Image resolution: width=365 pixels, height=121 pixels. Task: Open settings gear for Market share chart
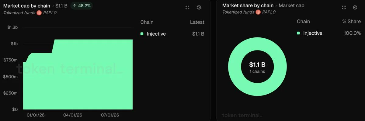pyautogui.click(x=355, y=8)
